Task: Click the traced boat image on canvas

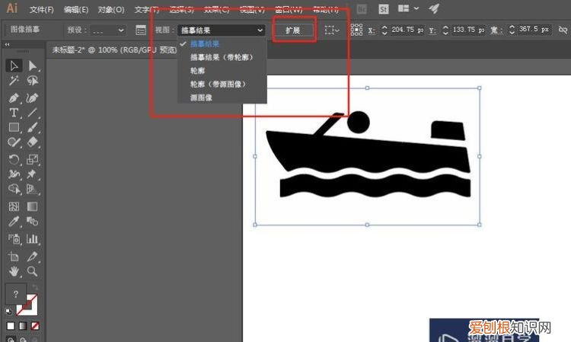Action: pos(368,157)
